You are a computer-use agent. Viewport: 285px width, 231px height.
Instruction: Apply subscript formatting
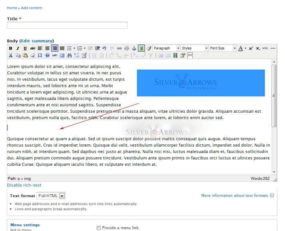[258, 48]
